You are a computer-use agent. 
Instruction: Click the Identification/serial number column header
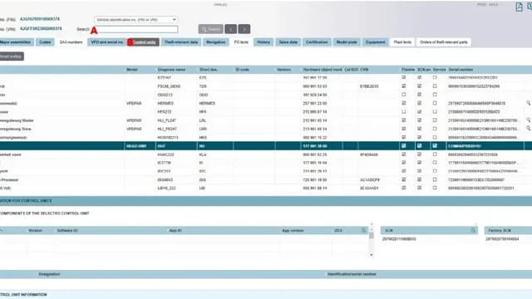point(352,274)
